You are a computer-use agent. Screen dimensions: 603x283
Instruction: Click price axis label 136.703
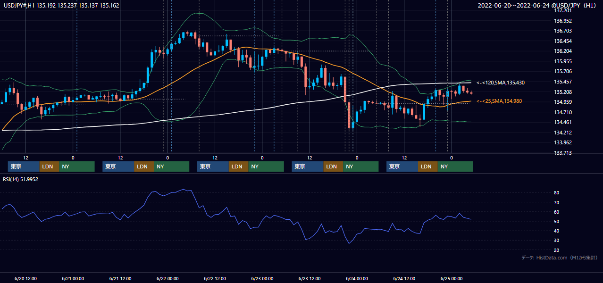[x=563, y=31]
